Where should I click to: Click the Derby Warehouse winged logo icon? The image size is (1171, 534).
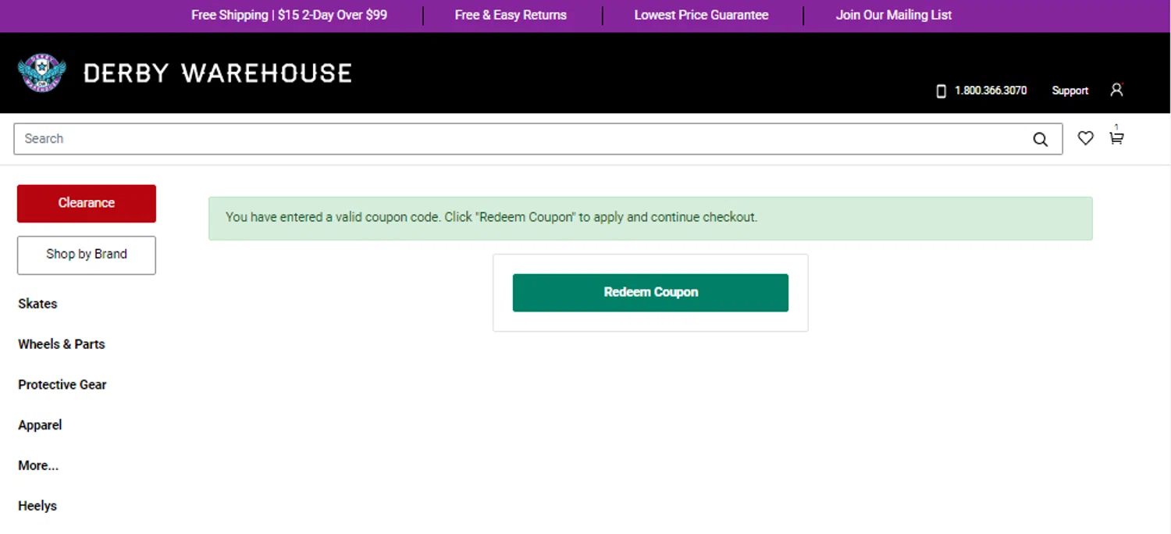point(42,73)
